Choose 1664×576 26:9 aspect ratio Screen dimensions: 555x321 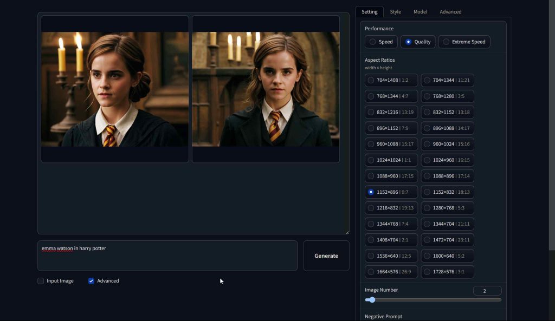[x=391, y=272]
